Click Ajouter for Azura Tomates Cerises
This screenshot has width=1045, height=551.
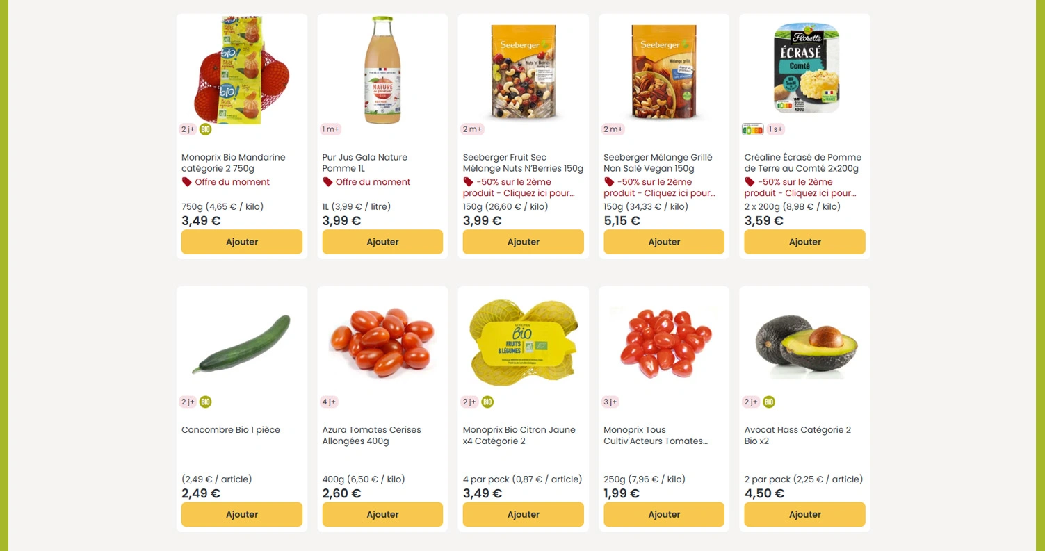382,514
